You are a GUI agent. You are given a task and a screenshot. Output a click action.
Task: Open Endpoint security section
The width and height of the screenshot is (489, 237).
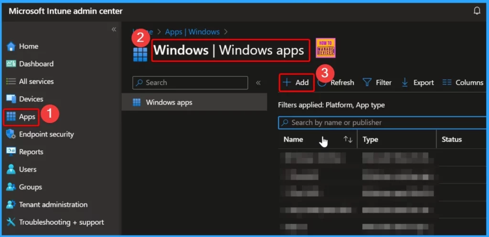46,134
